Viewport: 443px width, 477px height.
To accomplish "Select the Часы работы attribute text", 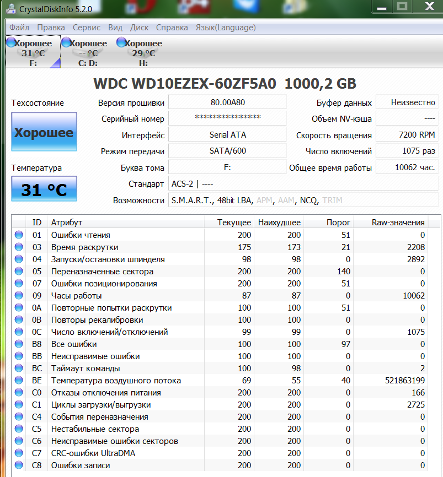I will [77, 296].
